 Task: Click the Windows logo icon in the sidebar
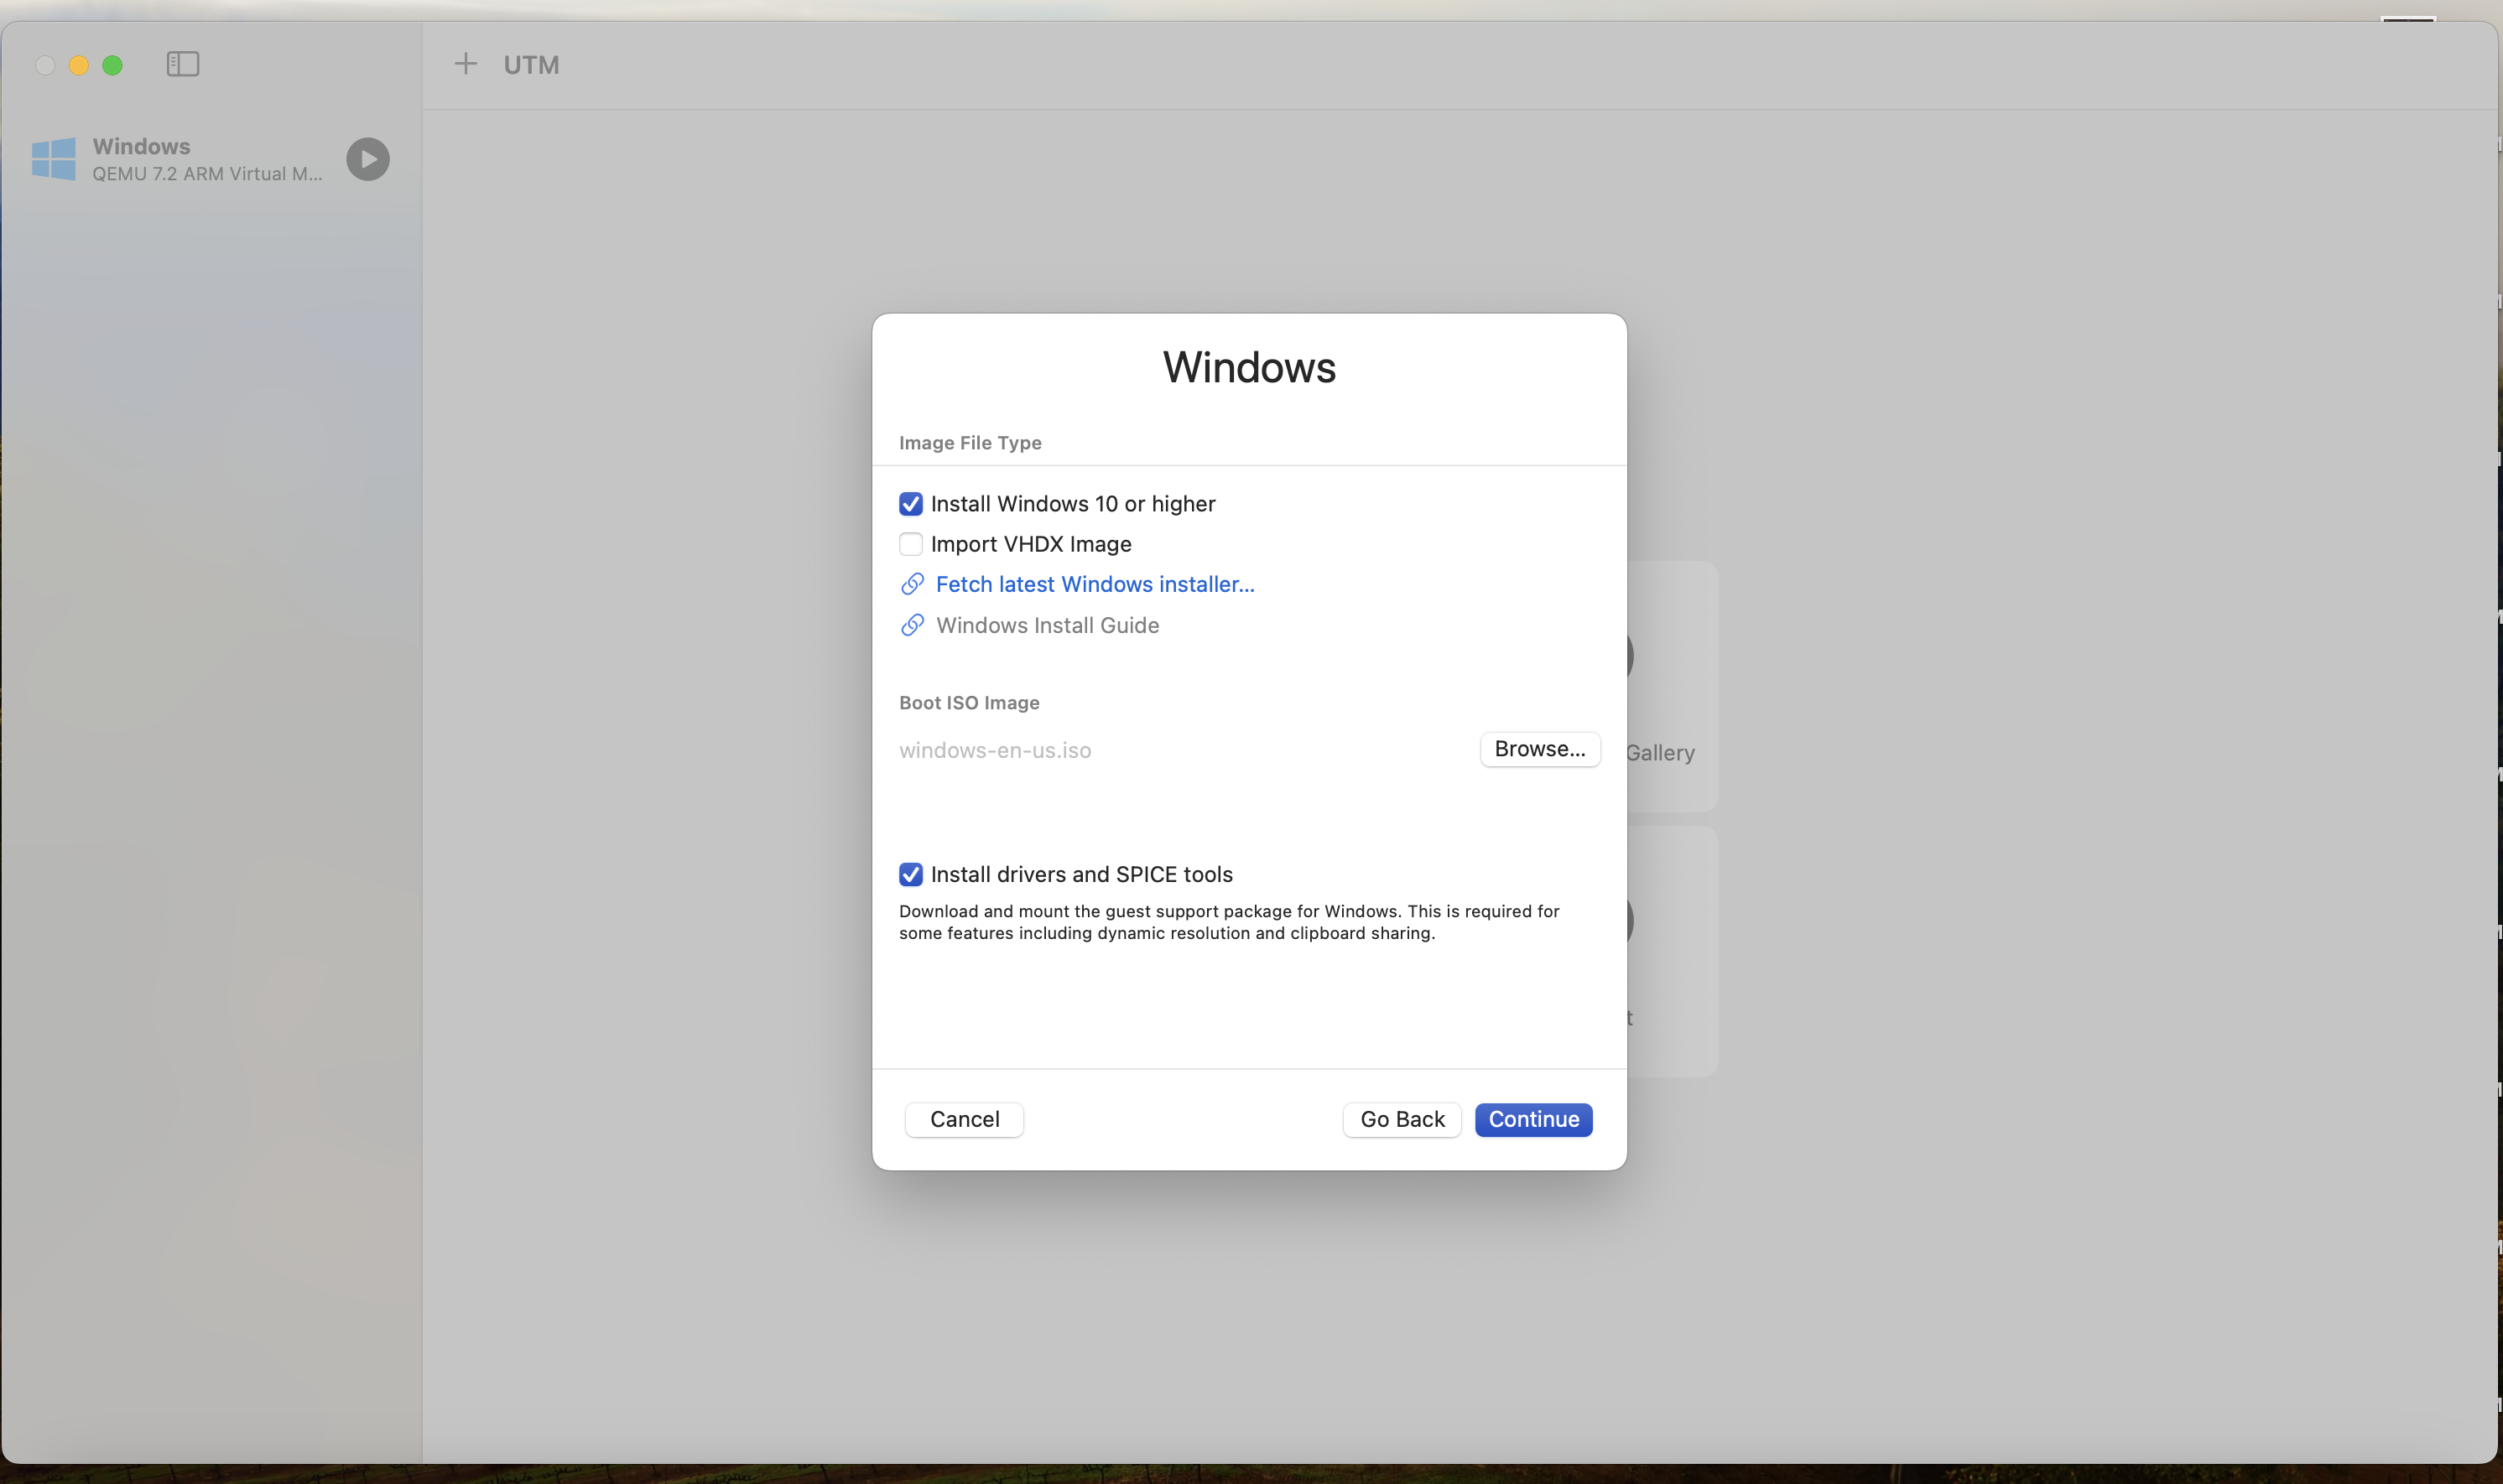(53, 158)
